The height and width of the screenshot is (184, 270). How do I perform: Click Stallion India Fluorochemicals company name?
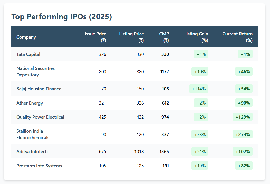[x=33, y=135]
